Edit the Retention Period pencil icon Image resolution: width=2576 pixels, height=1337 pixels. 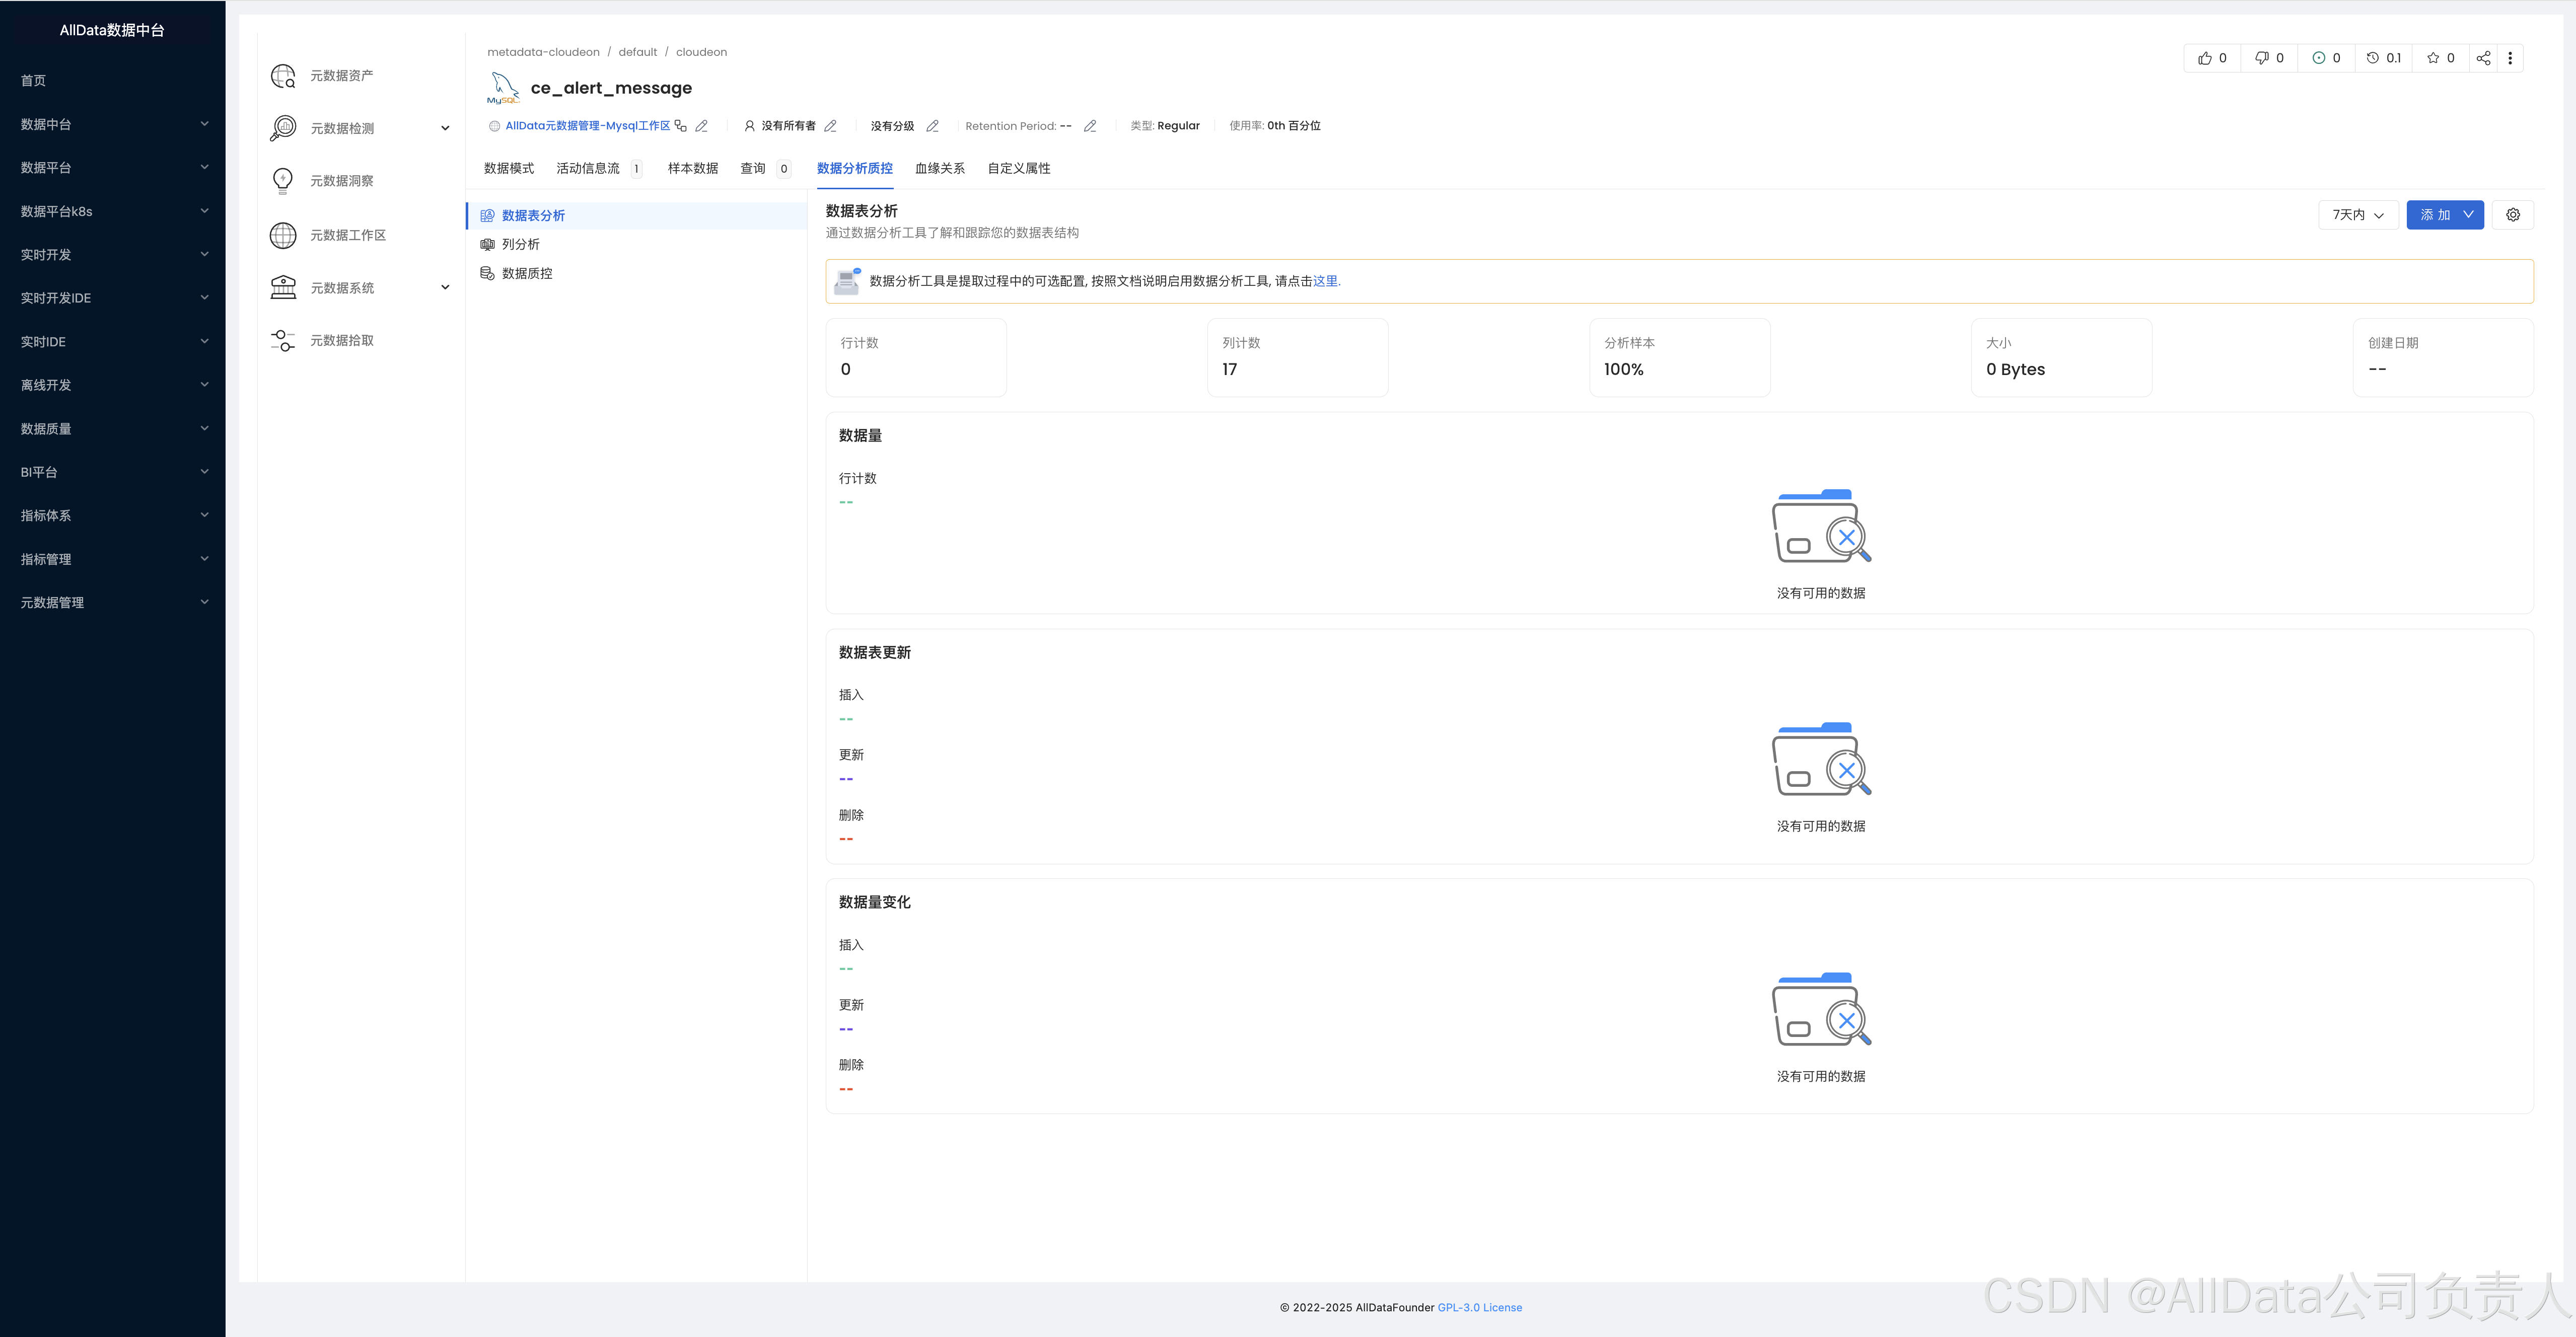coord(1090,126)
